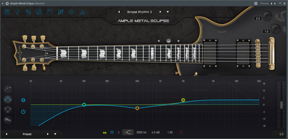Open the EQ Preset dropdown arrow
This screenshot has height=139, width=288.
[55, 134]
